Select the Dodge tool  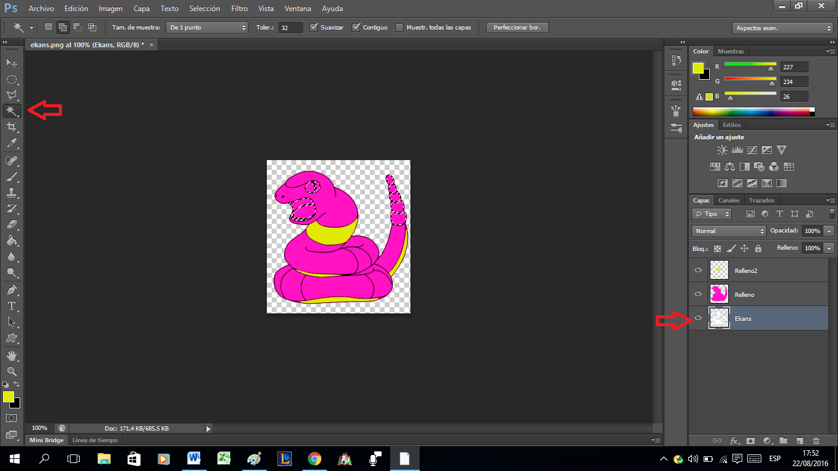point(12,272)
